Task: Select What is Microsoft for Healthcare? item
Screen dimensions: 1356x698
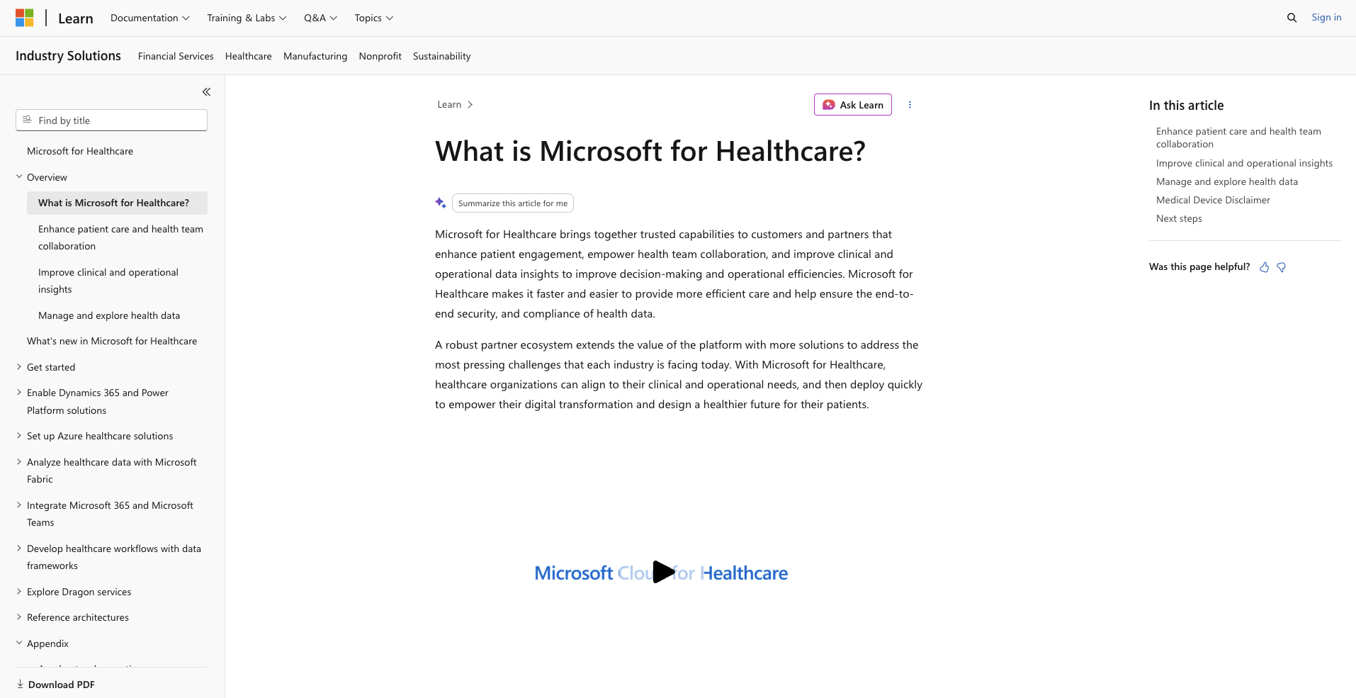Action: [117, 203]
